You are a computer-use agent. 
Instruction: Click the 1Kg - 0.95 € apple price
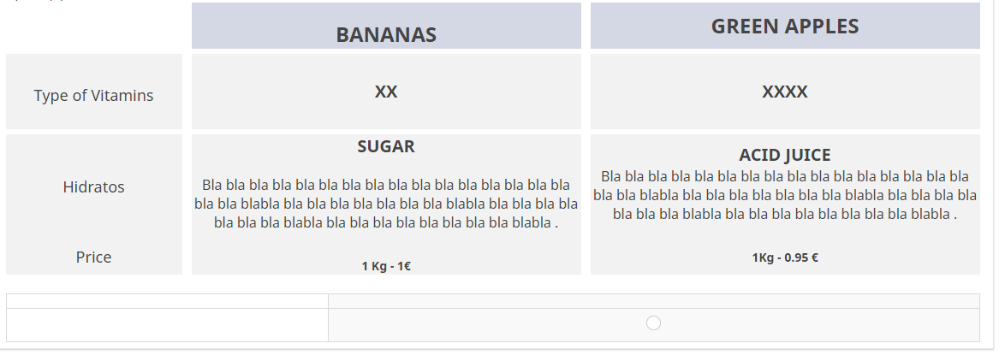[x=785, y=257]
